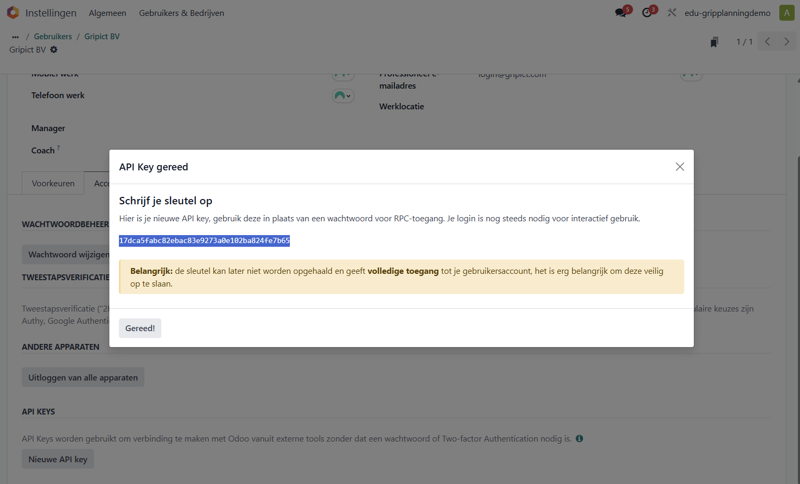
Task: Open the Algemeen menu
Action: click(x=107, y=13)
